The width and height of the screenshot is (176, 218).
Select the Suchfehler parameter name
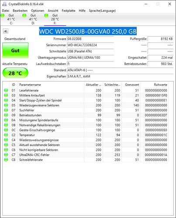pos(27,110)
